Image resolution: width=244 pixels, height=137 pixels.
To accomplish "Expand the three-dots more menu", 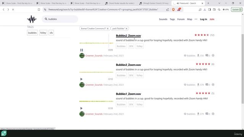I will tap(196, 19).
